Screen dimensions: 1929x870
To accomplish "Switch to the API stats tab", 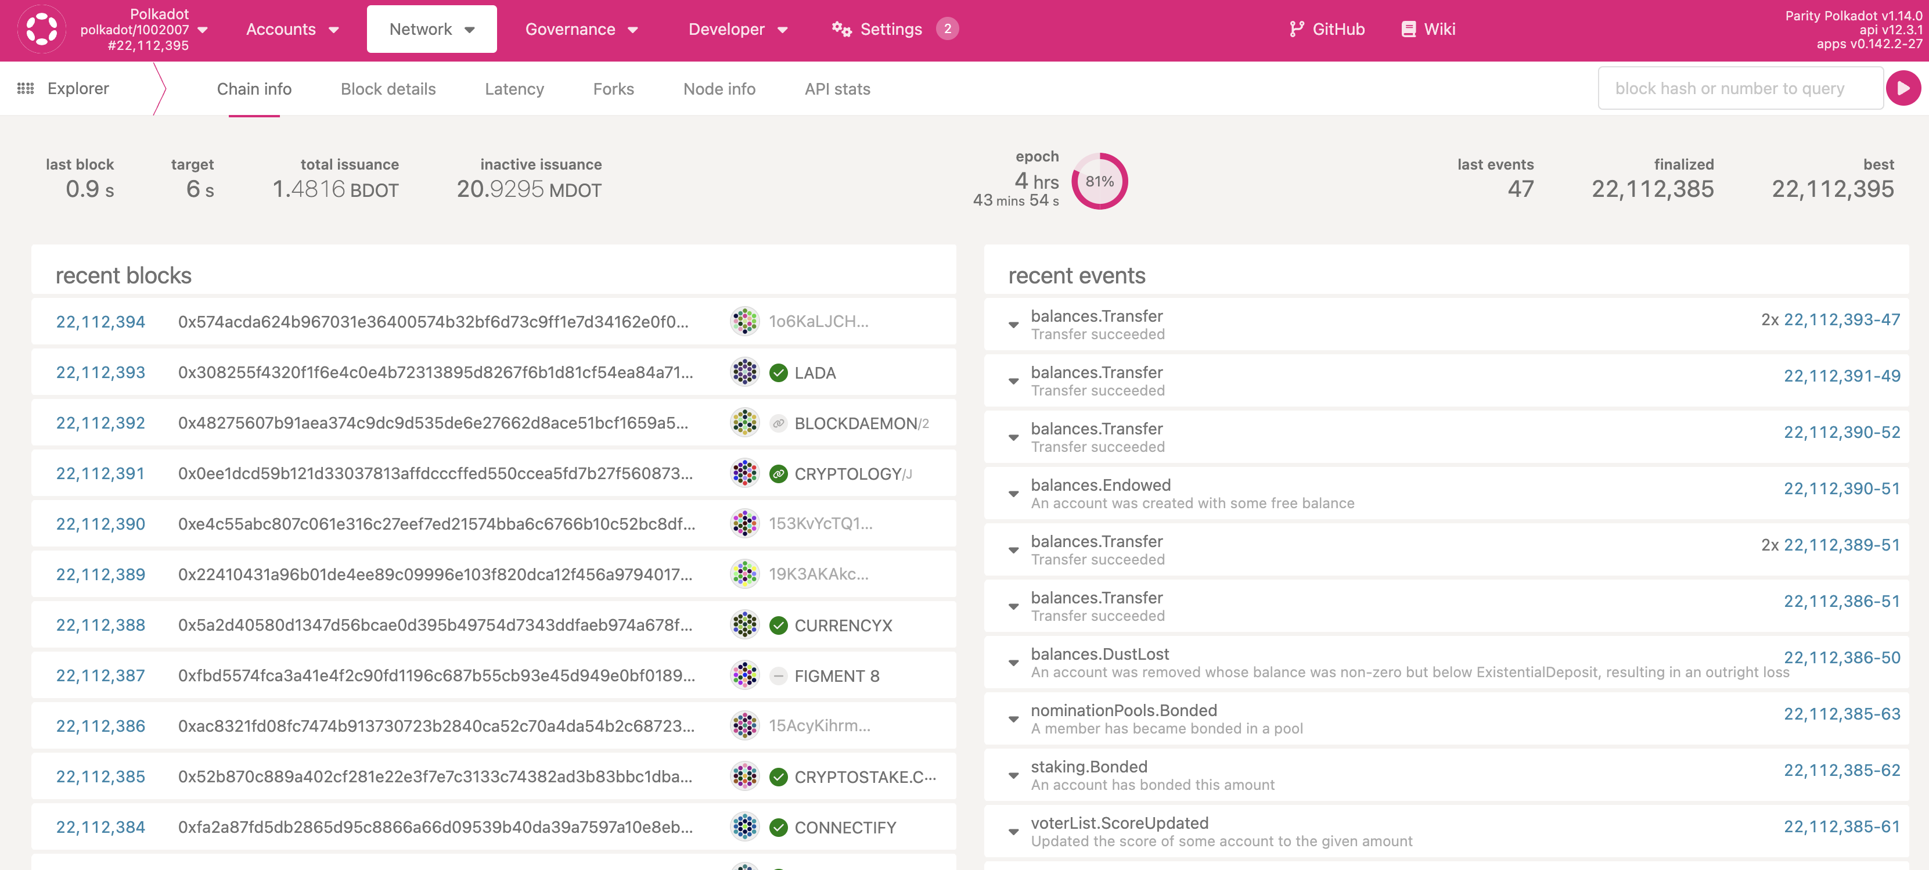I will [837, 89].
